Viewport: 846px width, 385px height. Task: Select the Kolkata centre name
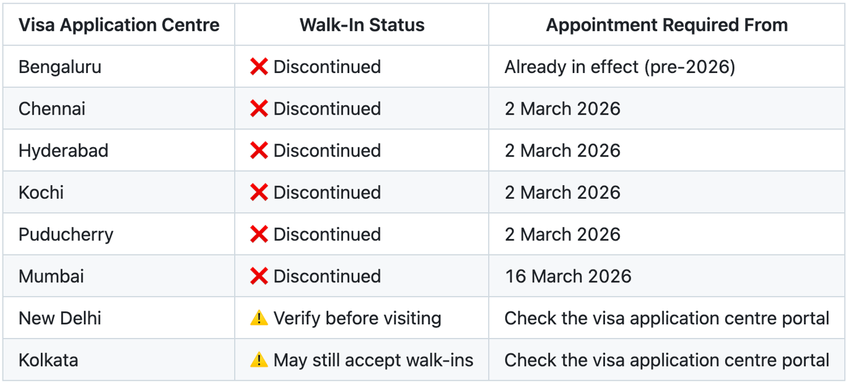(x=48, y=360)
